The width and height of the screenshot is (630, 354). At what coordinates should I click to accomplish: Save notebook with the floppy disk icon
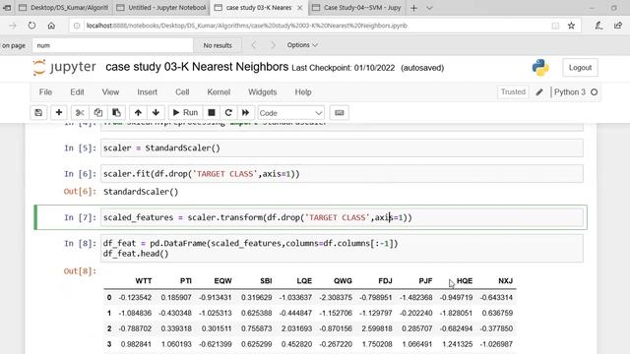point(38,113)
